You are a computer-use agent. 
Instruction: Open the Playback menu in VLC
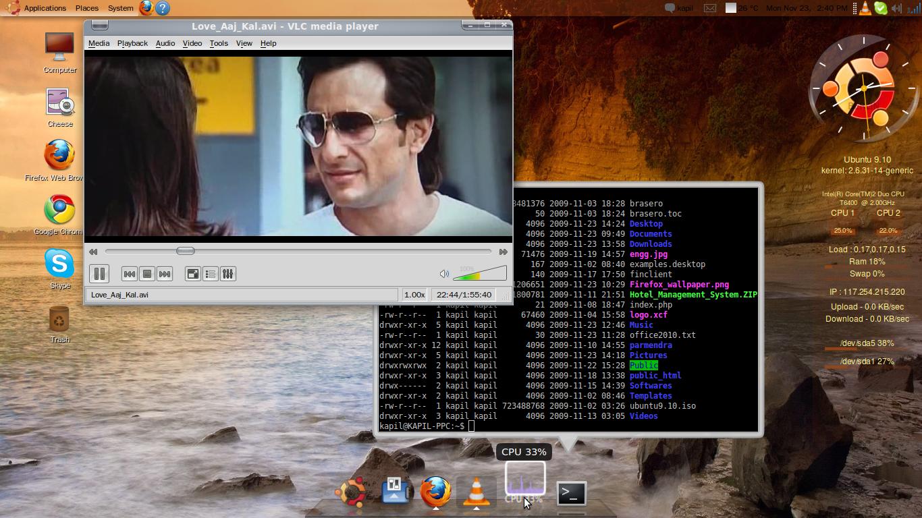(x=132, y=43)
